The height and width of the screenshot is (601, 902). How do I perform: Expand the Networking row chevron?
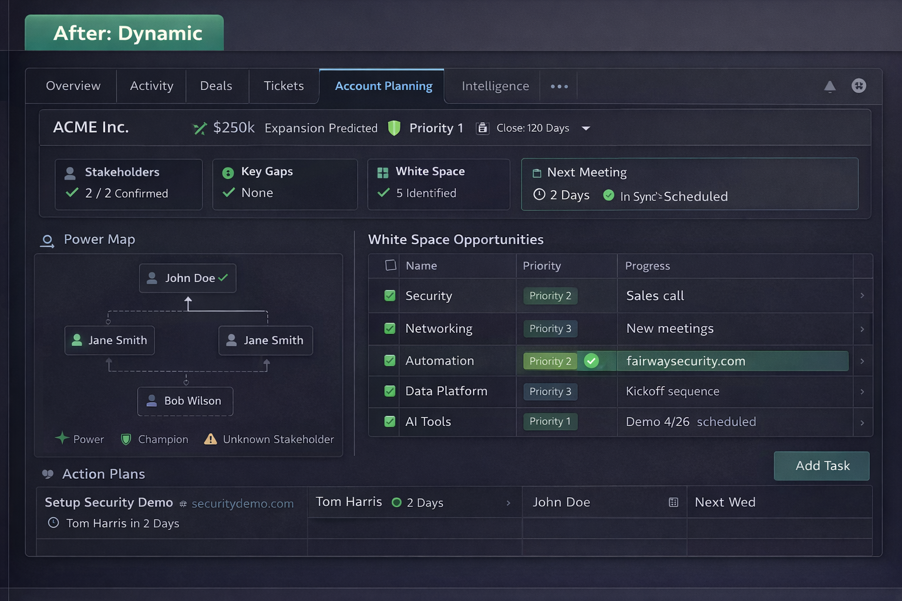861,329
